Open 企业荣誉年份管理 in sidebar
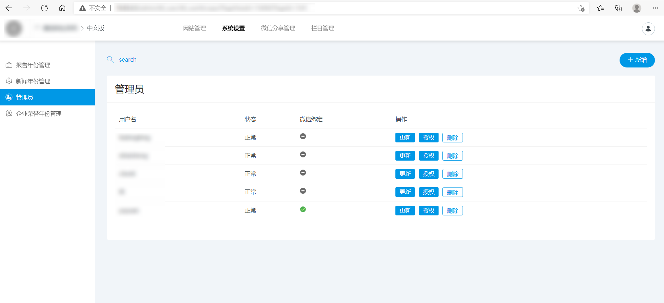The width and height of the screenshot is (664, 303). (x=47, y=114)
